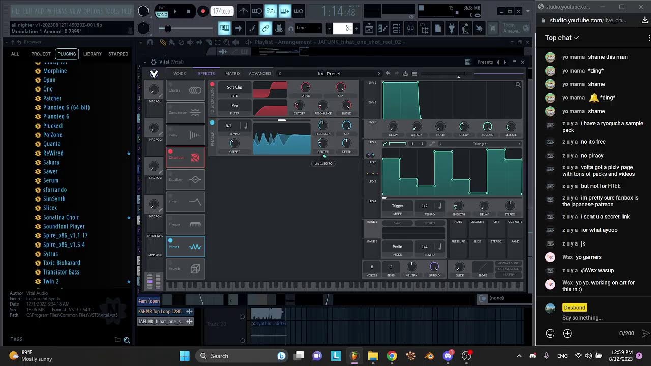This screenshot has height=366, width=651.
Task: Open the Perlin random mode selector
Action: pos(397,247)
